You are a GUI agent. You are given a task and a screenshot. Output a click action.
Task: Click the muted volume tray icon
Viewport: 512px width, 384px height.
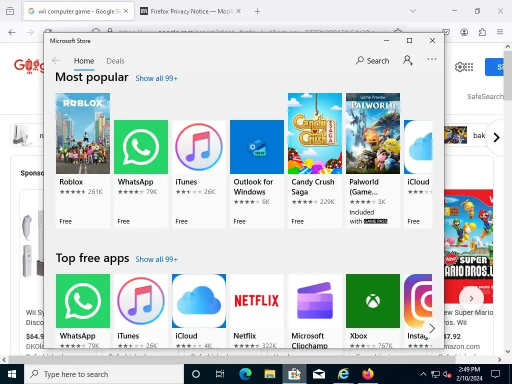[447, 374]
